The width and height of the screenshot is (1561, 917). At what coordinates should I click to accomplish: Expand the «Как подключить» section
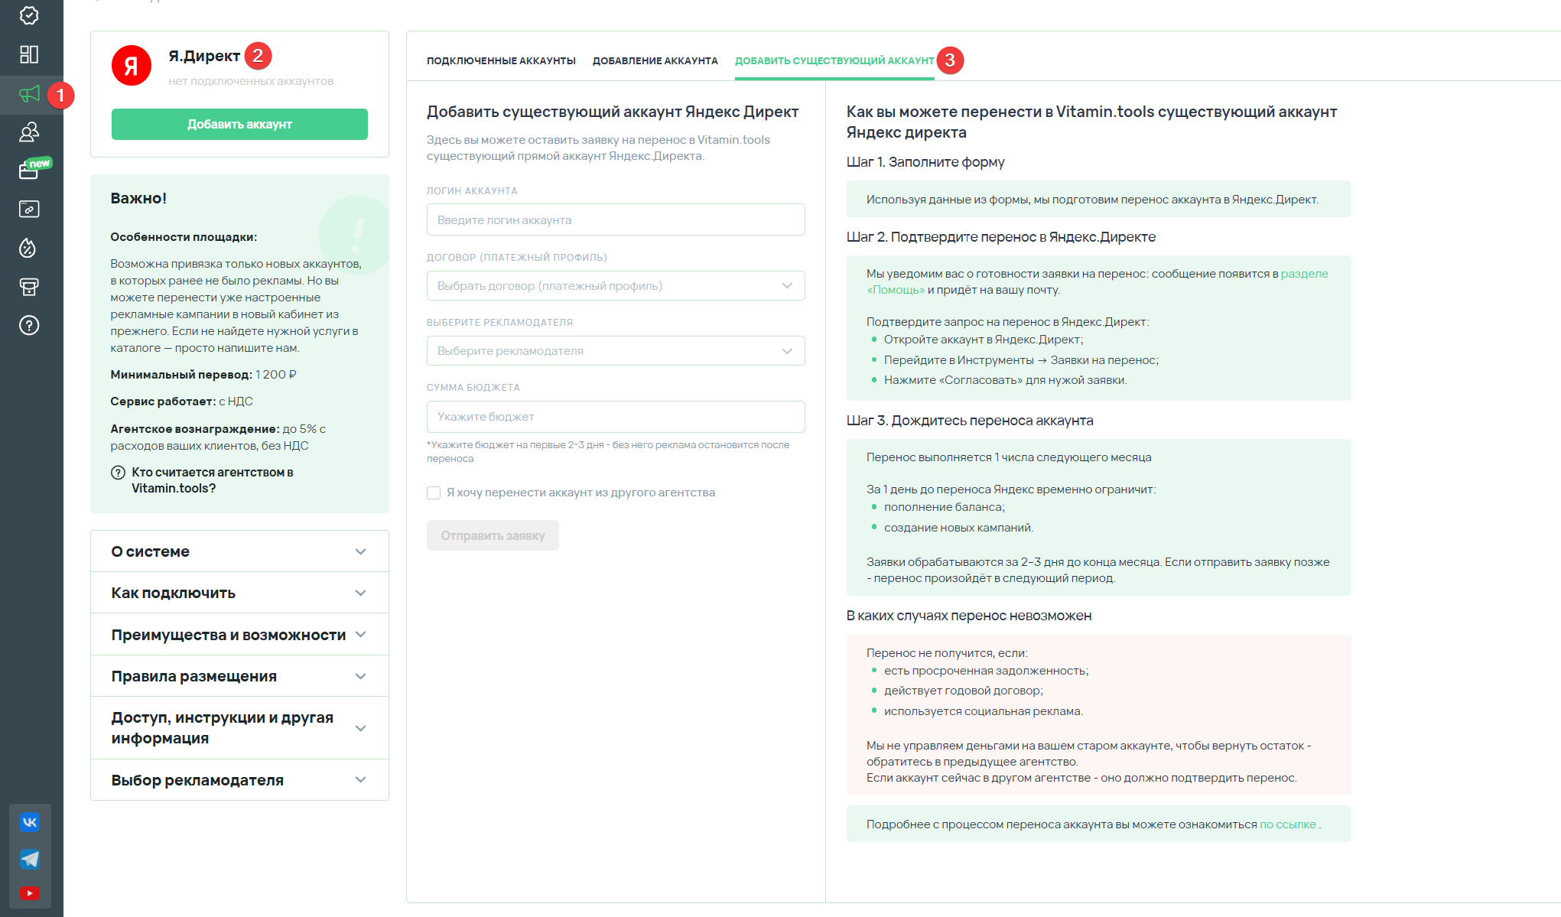239,593
